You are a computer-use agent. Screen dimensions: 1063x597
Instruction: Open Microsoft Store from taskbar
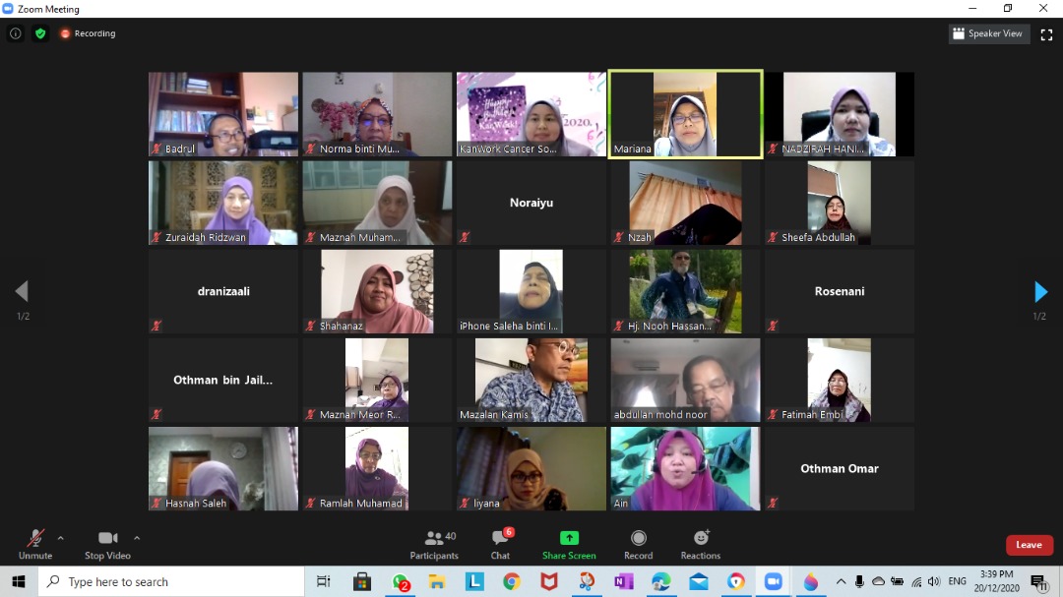[362, 581]
